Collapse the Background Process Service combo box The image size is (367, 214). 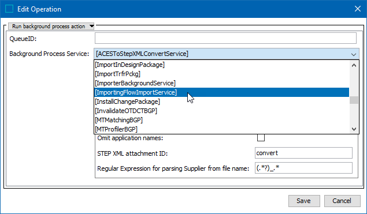point(354,54)
